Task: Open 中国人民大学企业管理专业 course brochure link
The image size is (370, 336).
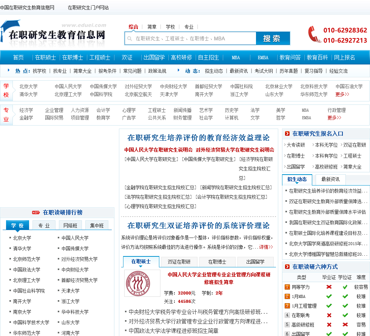Action: click(219, 278)
